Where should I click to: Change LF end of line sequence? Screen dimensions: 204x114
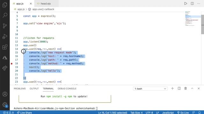point(157,113)
